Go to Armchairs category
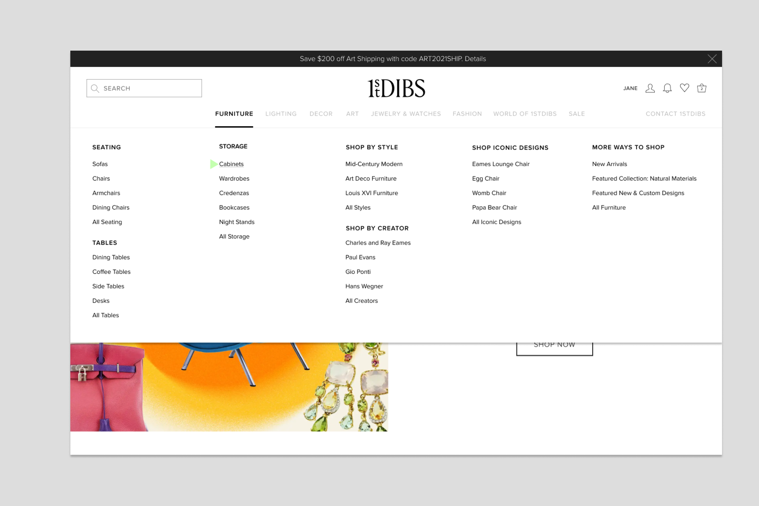The height and width of the screenshot is (506, 759). (106, 193)
